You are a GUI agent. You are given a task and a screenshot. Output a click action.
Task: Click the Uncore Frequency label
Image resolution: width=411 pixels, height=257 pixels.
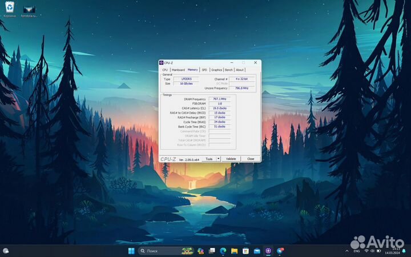216,88
